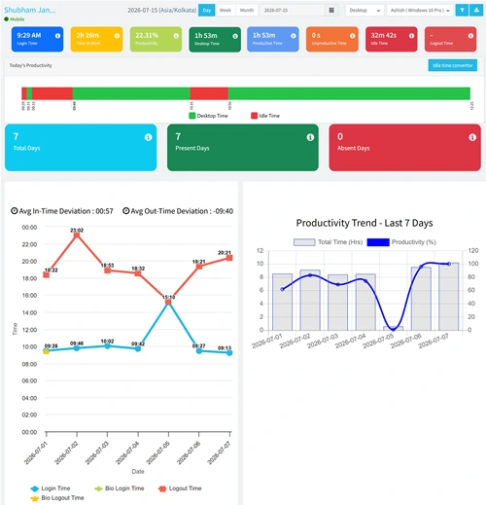
Task: Click info icon on Time At Work card
Action: (117, 36)
